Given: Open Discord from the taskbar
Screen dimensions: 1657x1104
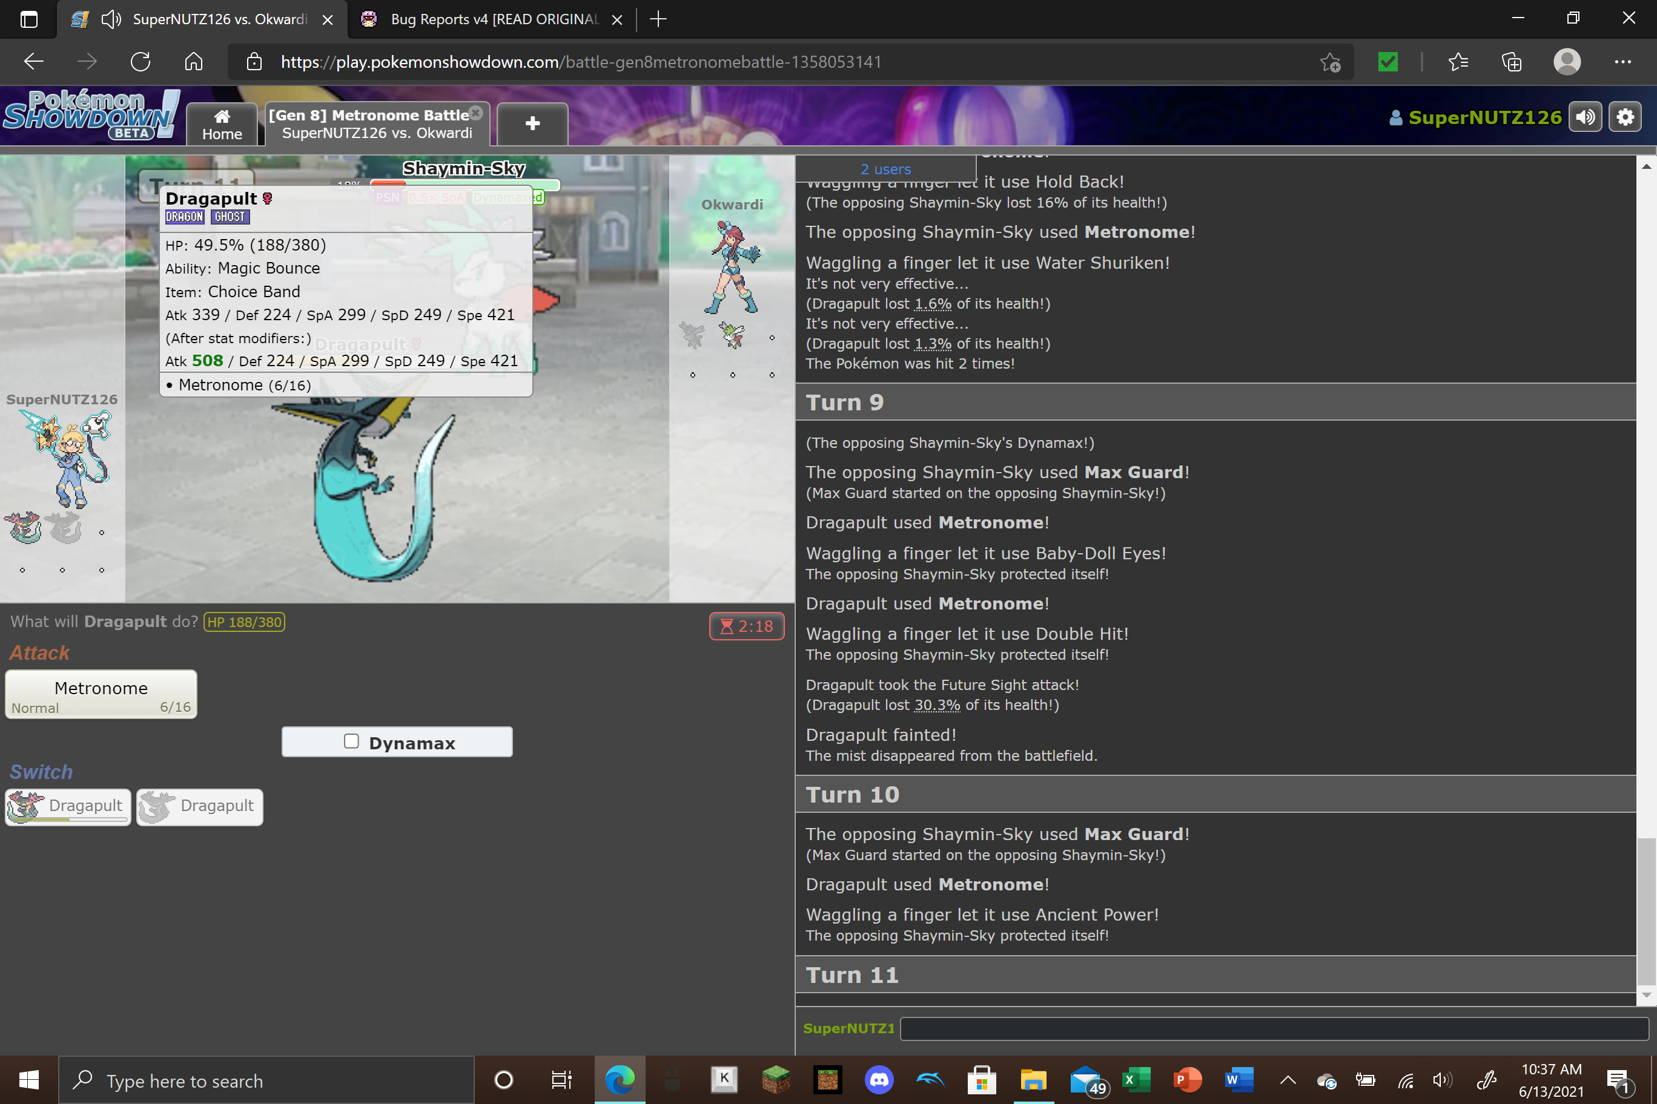Looking at the screenshot, I should pos(879,1079).
